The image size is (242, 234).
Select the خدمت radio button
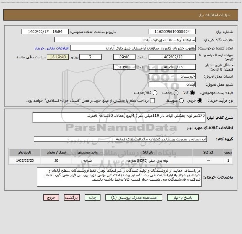point(176,93)
